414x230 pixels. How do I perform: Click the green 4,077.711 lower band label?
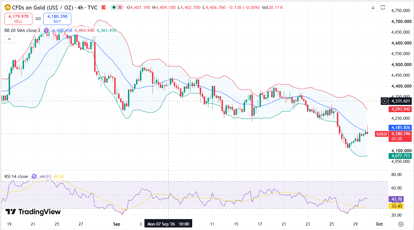click(x=400, y=156)
